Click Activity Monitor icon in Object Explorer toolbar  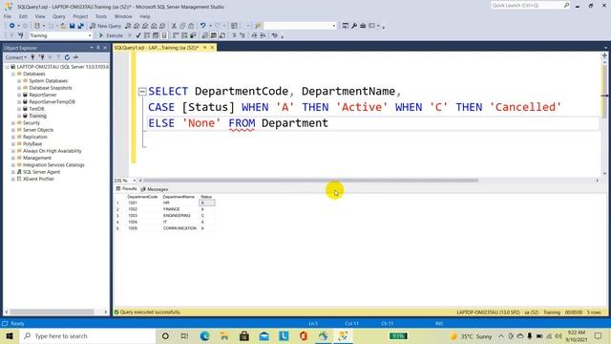point(76,57)
